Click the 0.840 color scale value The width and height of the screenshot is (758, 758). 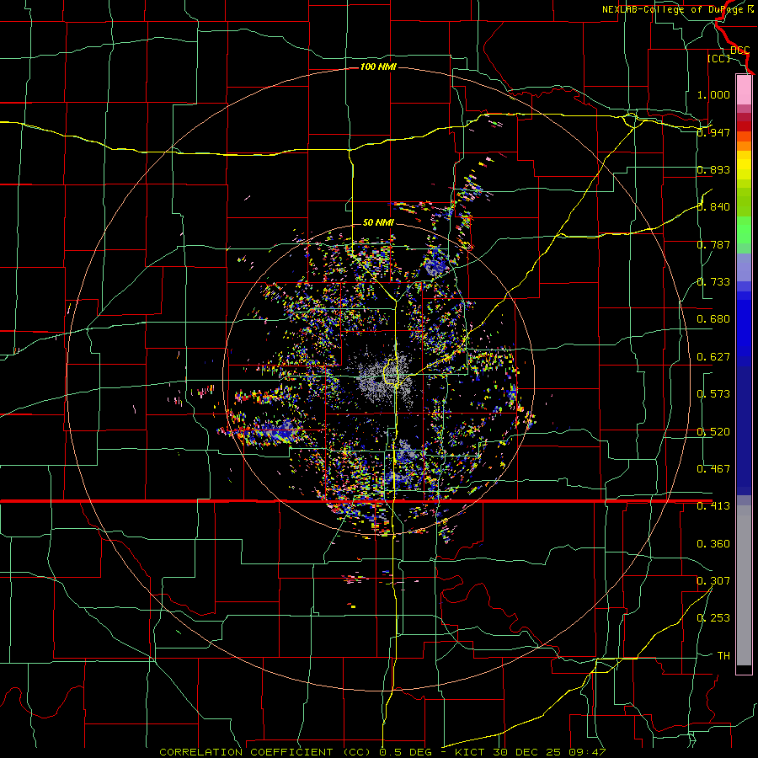pos(713,207)
